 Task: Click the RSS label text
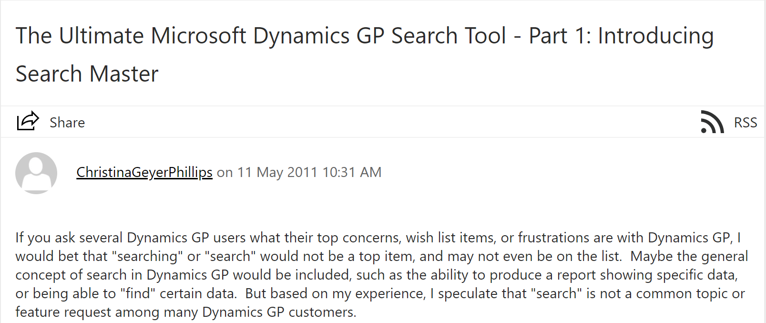tap(745, 122)
